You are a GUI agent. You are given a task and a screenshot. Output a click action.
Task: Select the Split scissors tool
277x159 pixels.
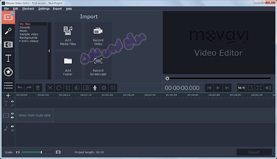coord(50,88)
